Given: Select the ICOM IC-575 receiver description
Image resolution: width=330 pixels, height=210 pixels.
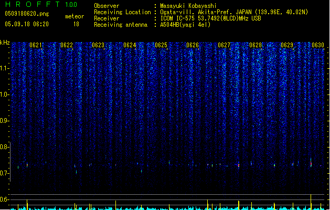Looking at the screenshot, I should point(211,18).
